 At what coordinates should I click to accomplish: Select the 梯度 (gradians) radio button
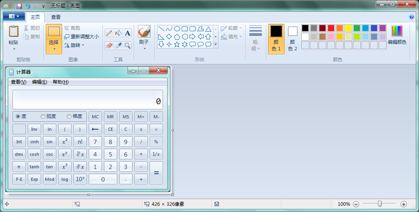coord(69,116)
